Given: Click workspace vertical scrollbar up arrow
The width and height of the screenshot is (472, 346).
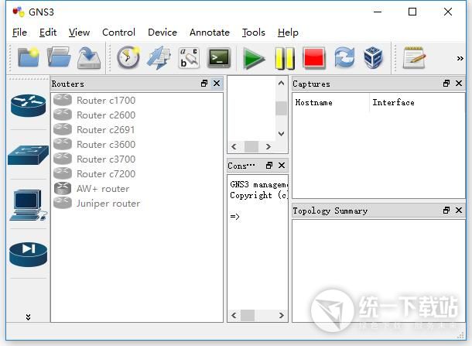Looking at the screenshot, I should point(281,83).
